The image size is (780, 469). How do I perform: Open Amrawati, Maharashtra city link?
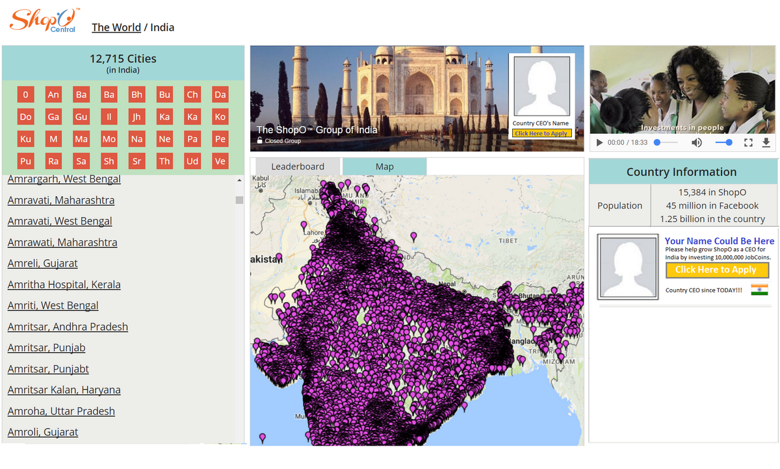coord(62,242)
